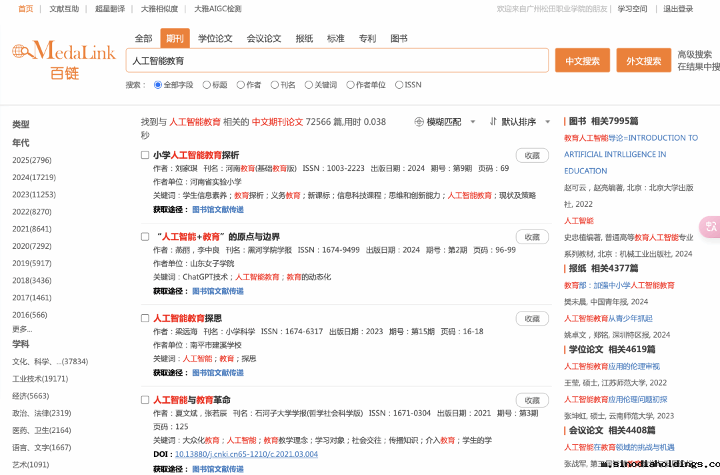720x475 pixels.
Task: Expand 更多... under the year list
Action: pyautogui.click(x=22, y=329)
